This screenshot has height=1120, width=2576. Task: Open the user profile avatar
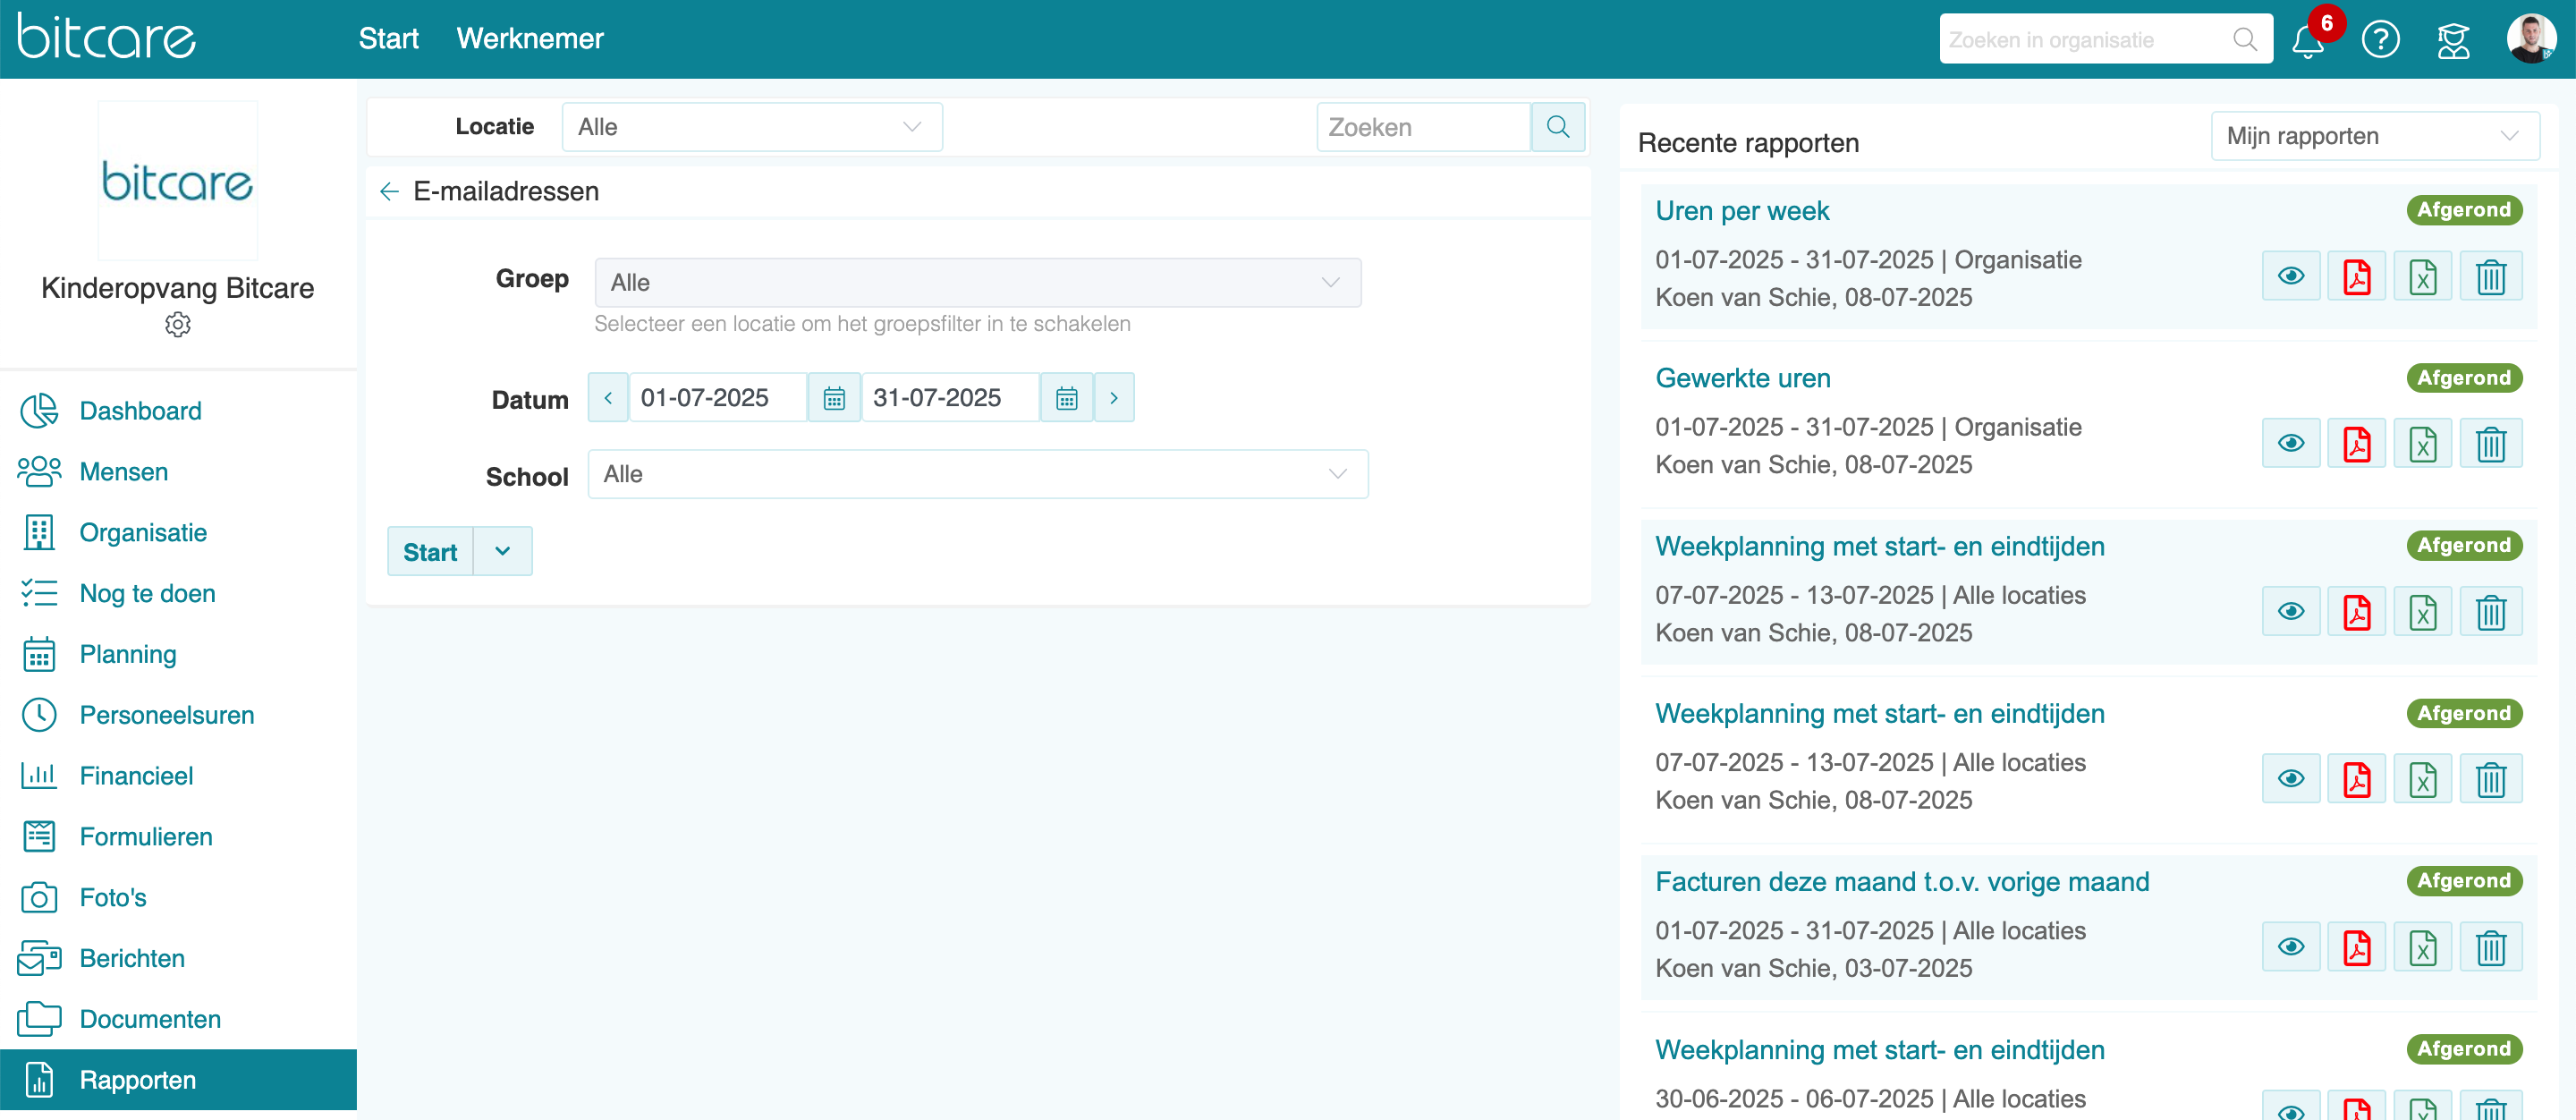(2531, 39)
